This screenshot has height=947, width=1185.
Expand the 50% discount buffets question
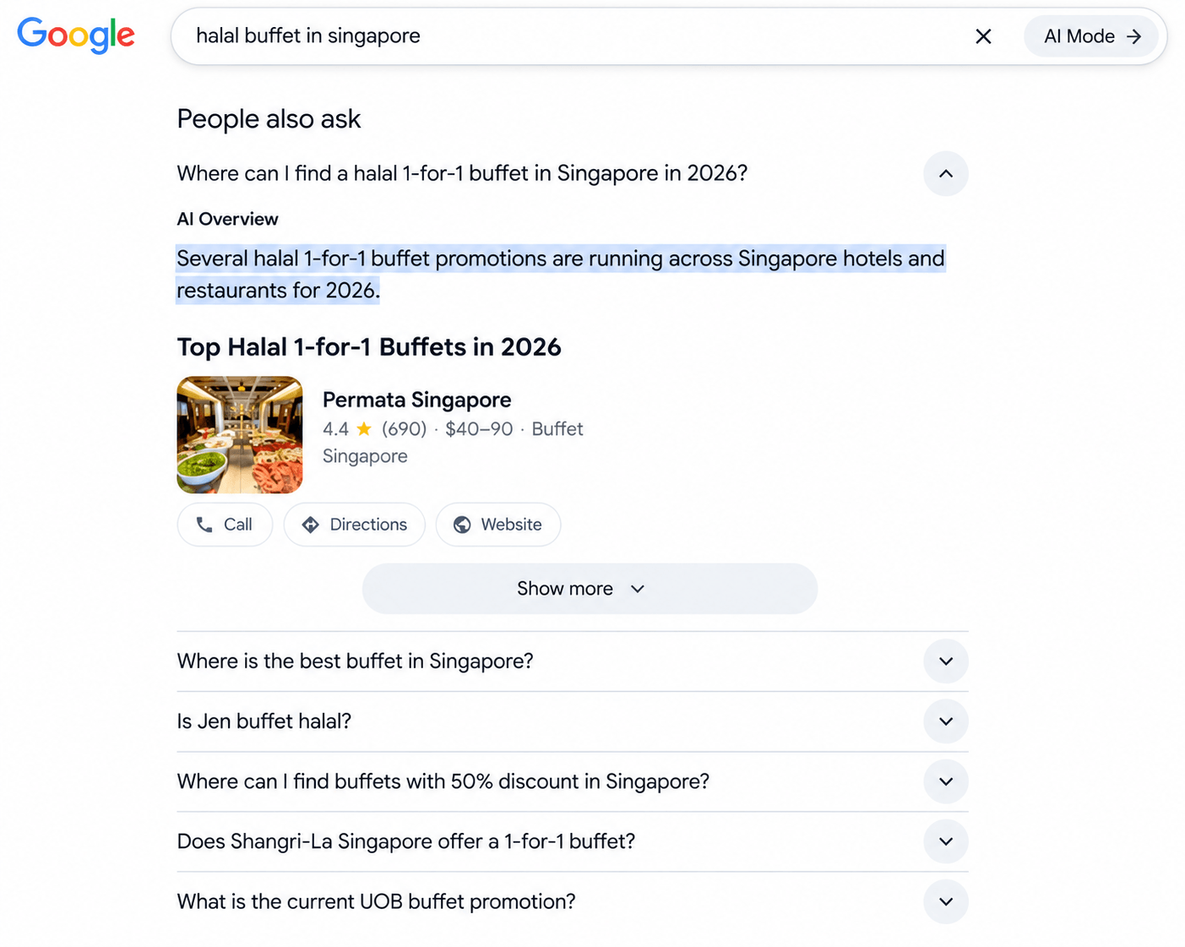coord(573,781)
